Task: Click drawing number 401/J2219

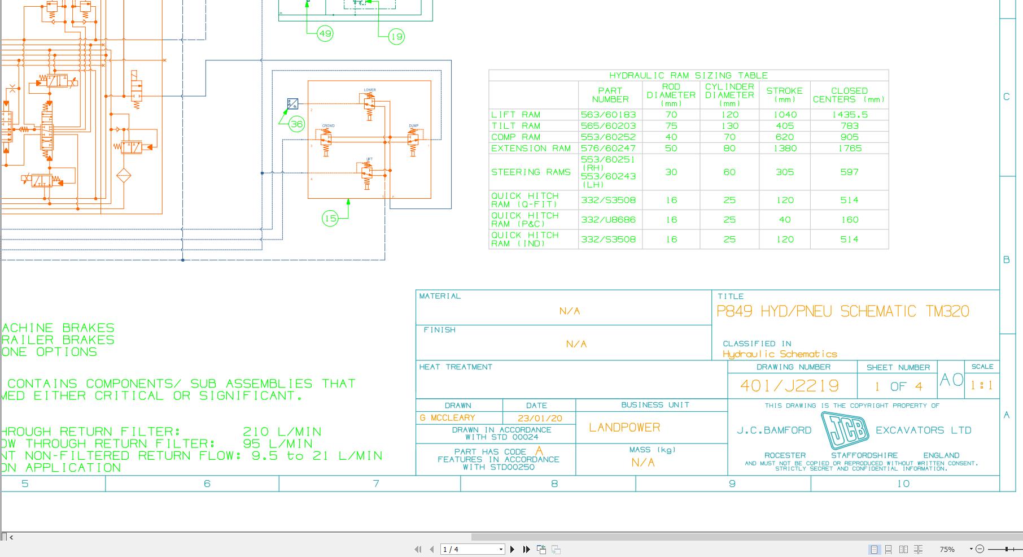Action: pyautogui.click(x=790, y=386)
